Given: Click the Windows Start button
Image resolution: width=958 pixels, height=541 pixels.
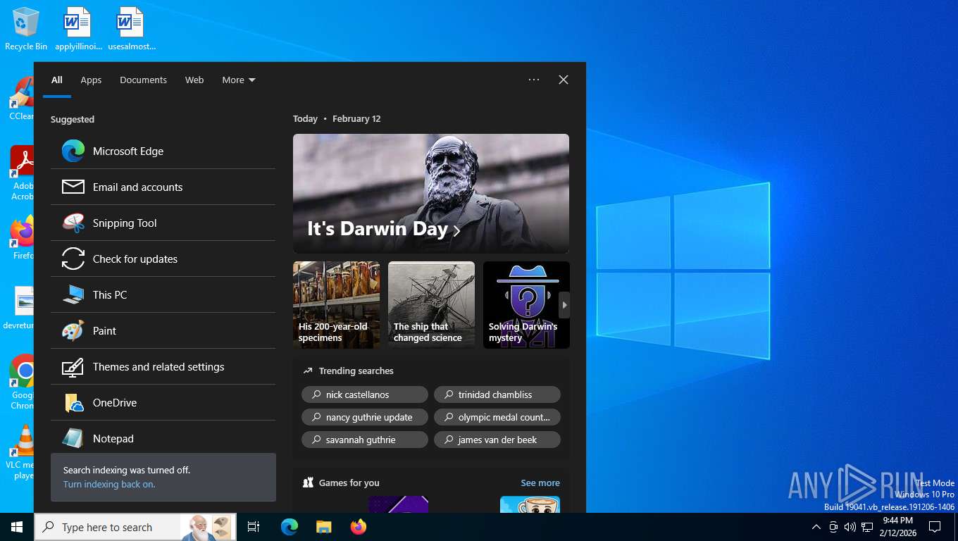Looking at the screenshot, I should coord(17,527).
